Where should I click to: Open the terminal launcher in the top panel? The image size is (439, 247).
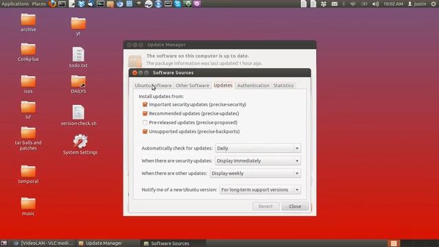(62, 4)
